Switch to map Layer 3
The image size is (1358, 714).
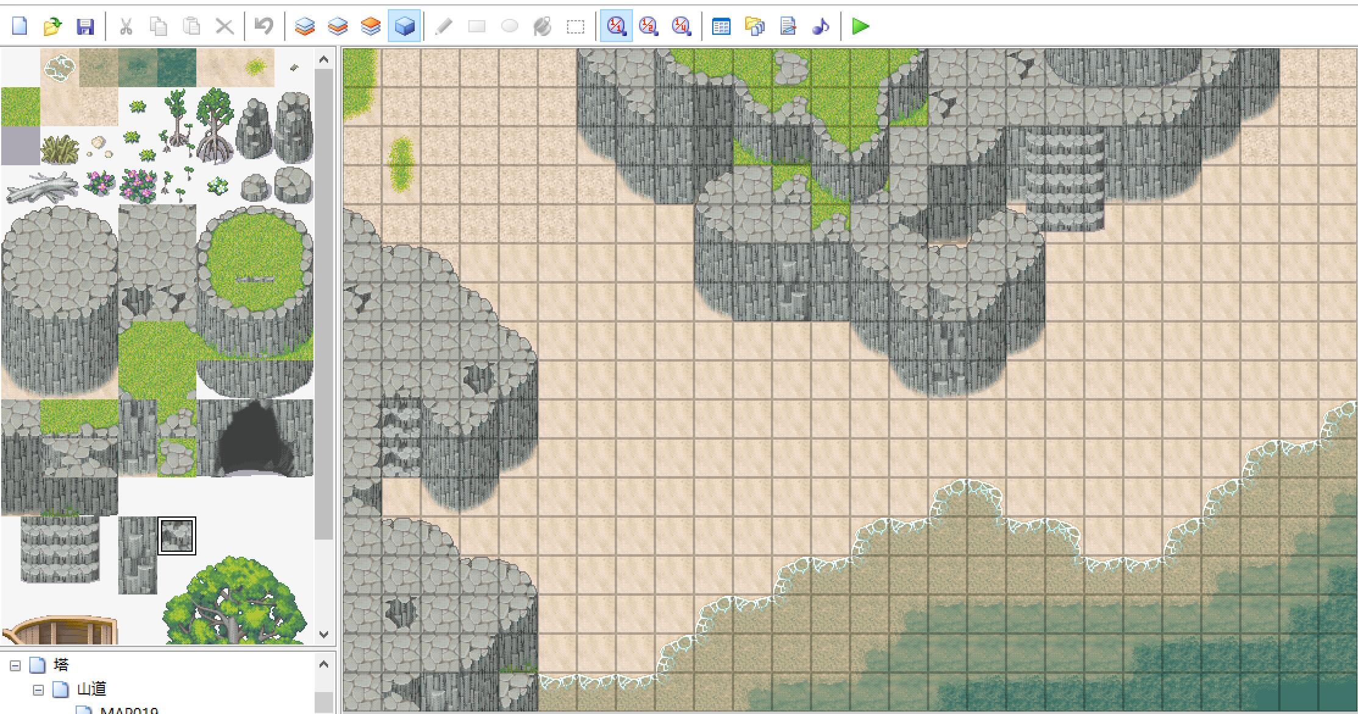(x=371, y=26)
